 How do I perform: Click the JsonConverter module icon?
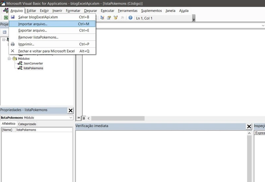pyautogui.click(x=20, y=63)
